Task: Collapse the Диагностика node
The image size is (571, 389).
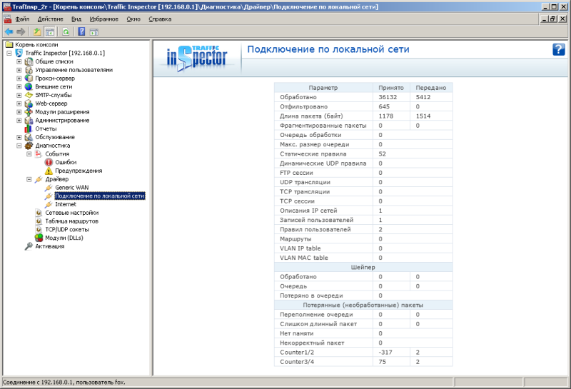Action: tap(19, 146)
